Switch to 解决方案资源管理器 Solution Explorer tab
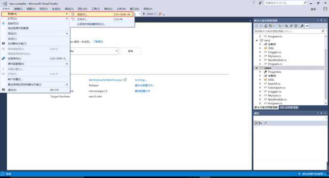Viewport: 329px width, 178px height. 266,108
